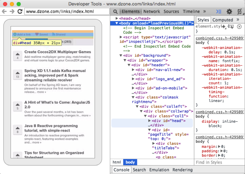Viewport: 245px width, 174px height.
Task: Click the back navigation arrow
Action: click(4, 12)
